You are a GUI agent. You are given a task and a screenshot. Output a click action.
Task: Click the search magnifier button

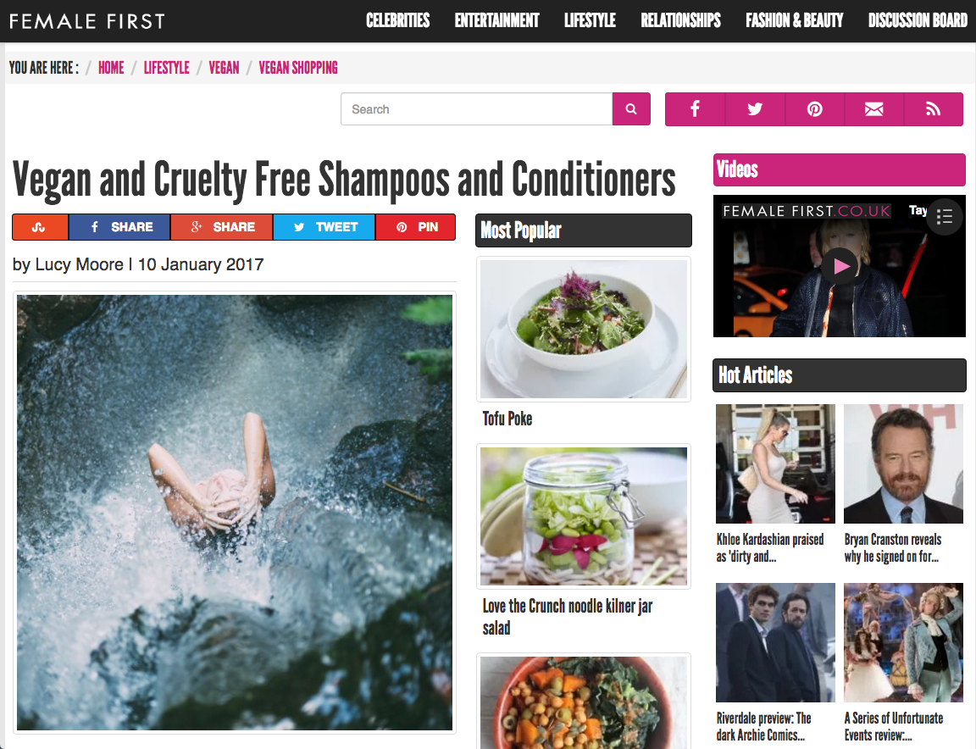point(631,109)
